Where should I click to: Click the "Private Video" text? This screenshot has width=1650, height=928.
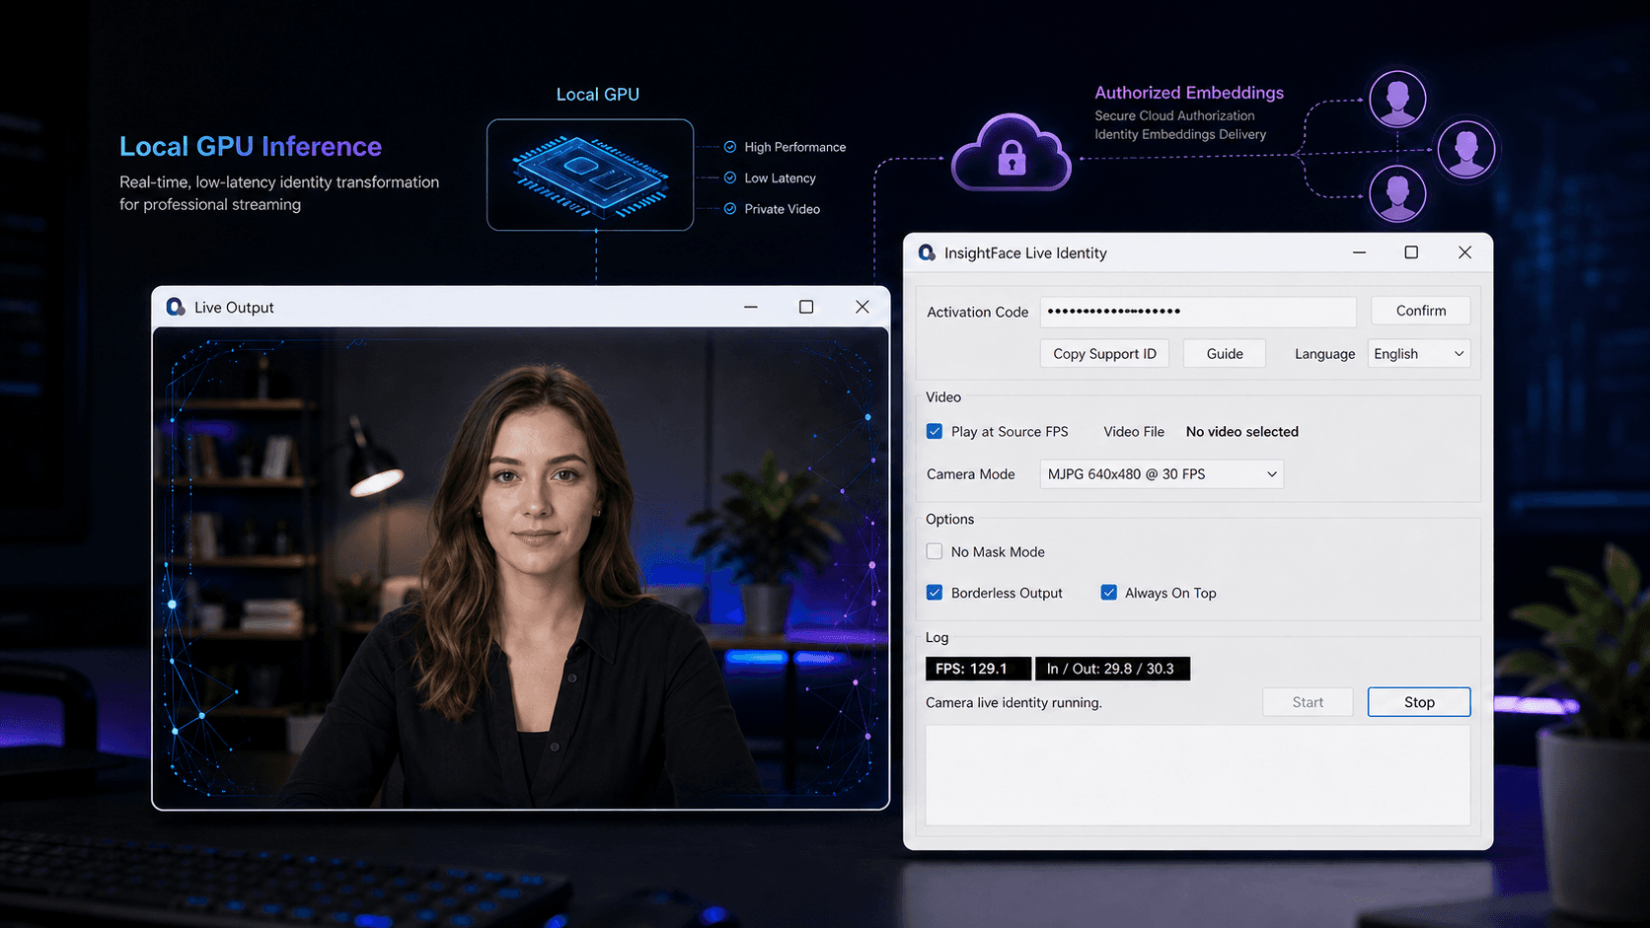click(x=783, y=208)
